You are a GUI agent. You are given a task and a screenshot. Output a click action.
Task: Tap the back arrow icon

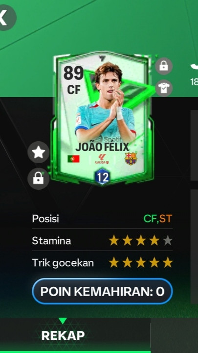(x=5, y=18)
